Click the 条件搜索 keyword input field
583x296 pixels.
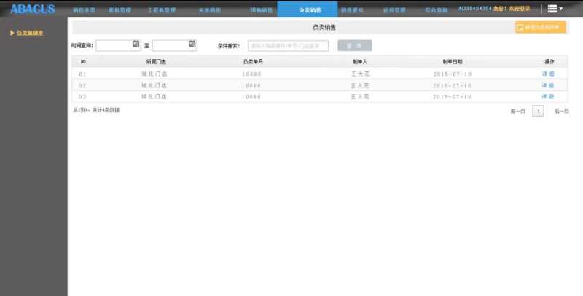click(x=288, y=45)
